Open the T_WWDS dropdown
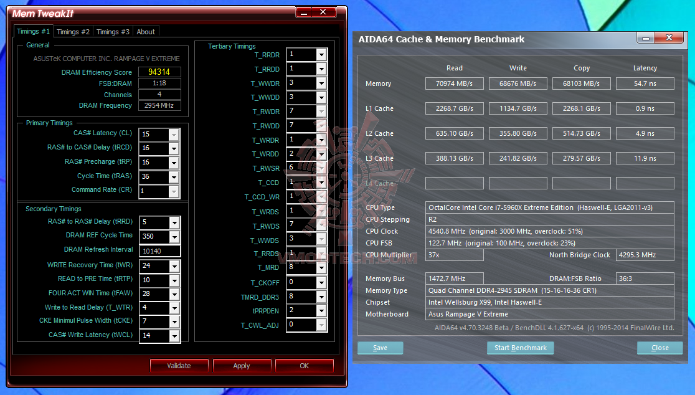The image size is (695, 395). pos(322,239)
